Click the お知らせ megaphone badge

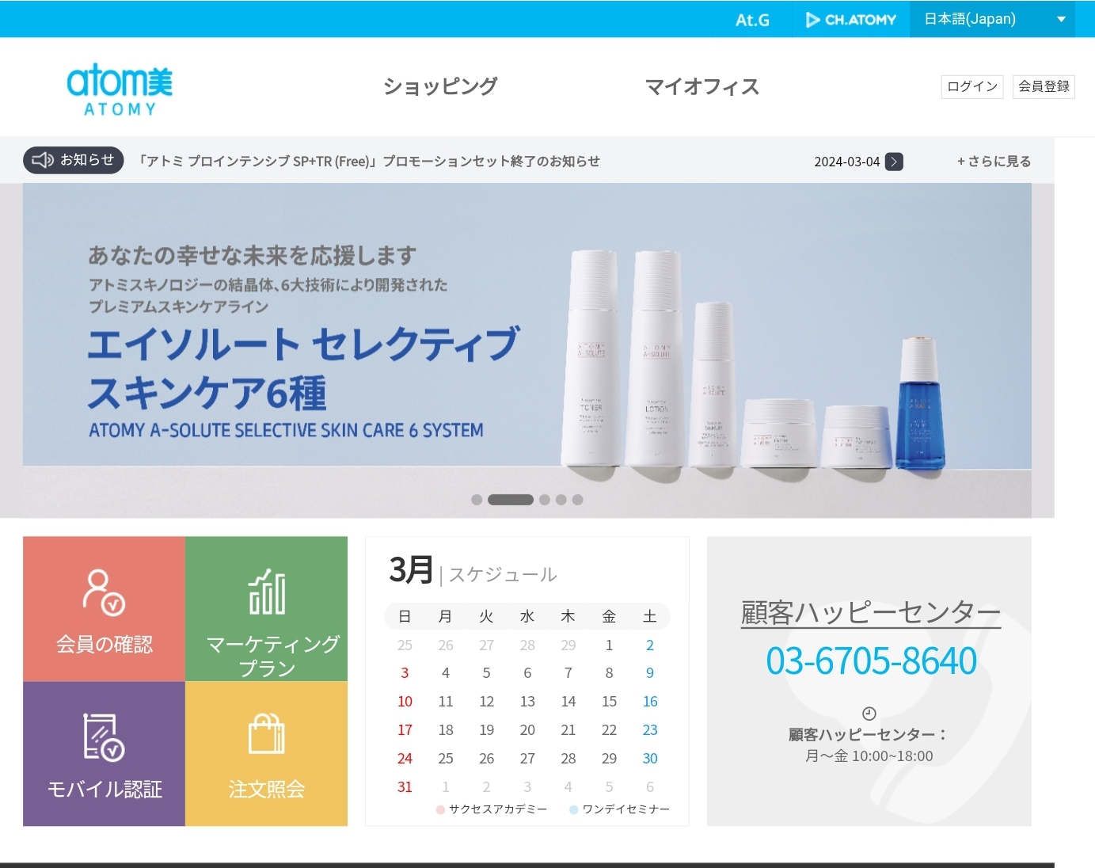74,160
